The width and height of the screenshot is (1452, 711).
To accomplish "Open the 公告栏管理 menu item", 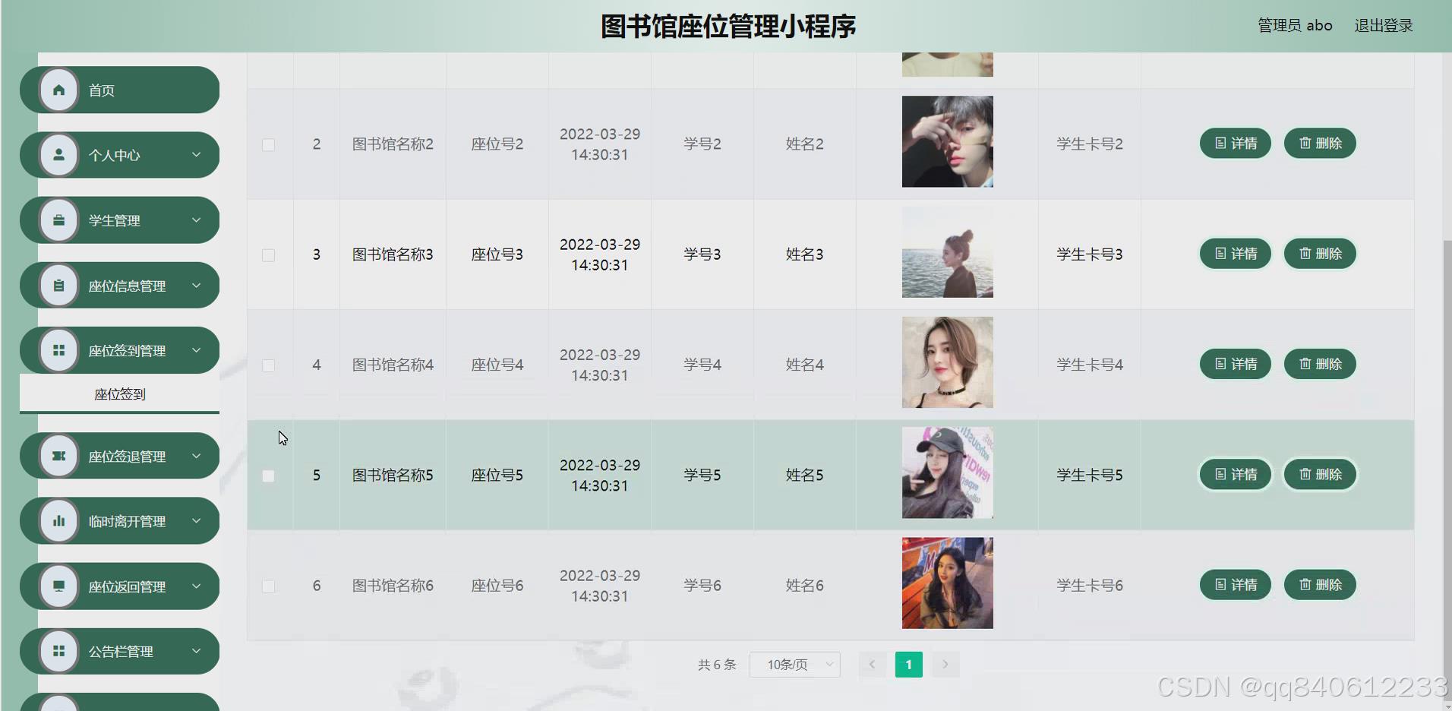I will click(x=119, y=651).
